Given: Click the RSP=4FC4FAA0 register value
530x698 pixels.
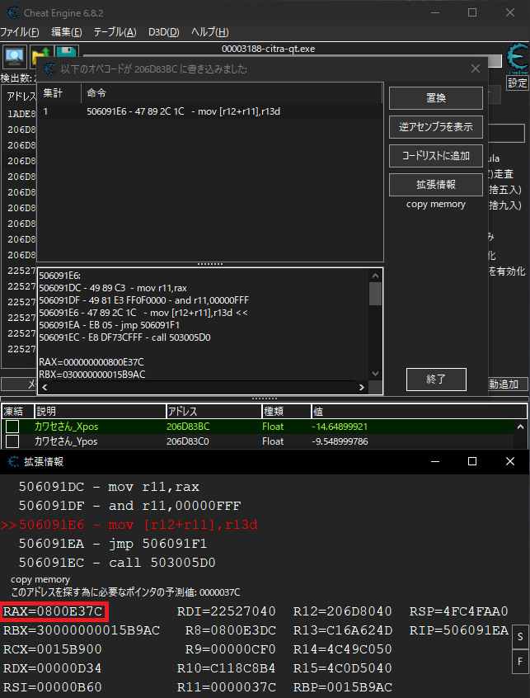Looking at the screenshot, I should [x=458, y=611].
